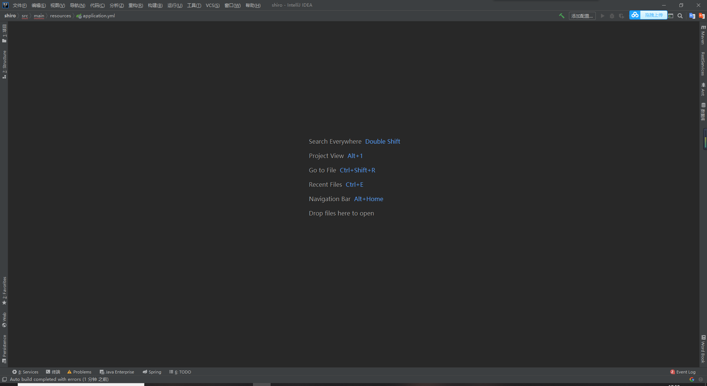707x386 pixels.
Task: Click the Alt+Home Navigation Bar hint
Action: 369,199
